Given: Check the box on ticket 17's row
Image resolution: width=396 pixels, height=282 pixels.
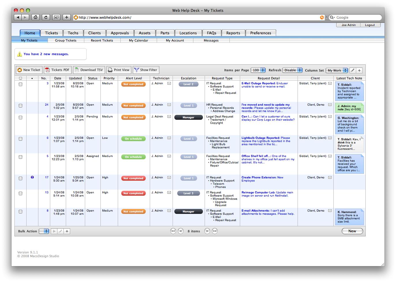Looking at the screenshot, I should point(20,178).
